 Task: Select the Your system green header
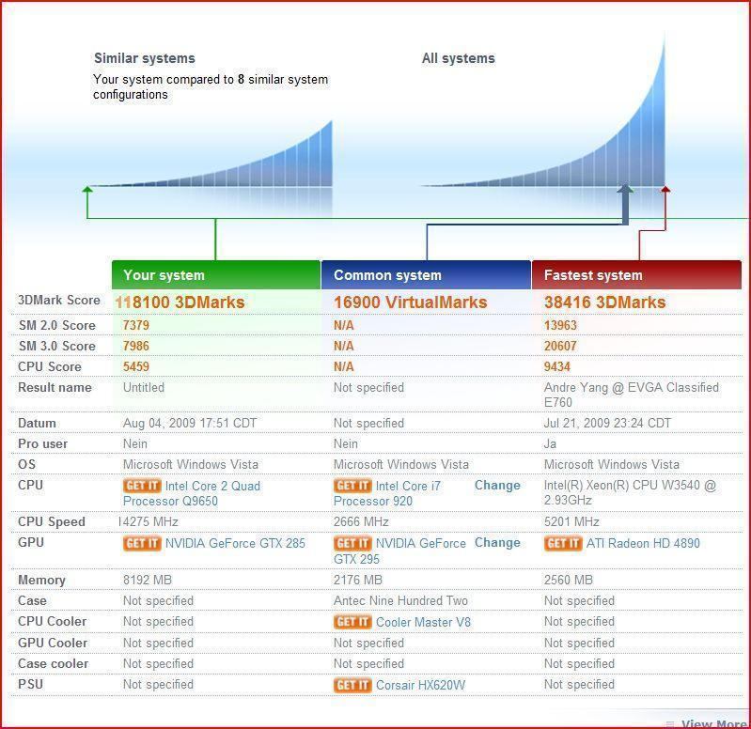[216, 274]
